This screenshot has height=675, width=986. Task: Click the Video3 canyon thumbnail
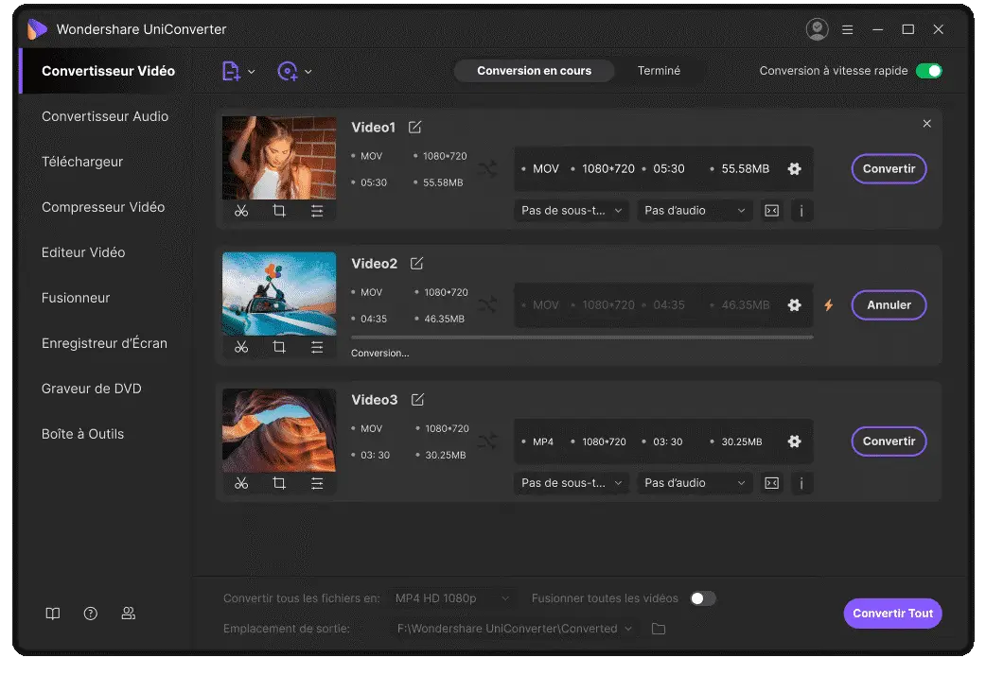click(x=279, y=430)
